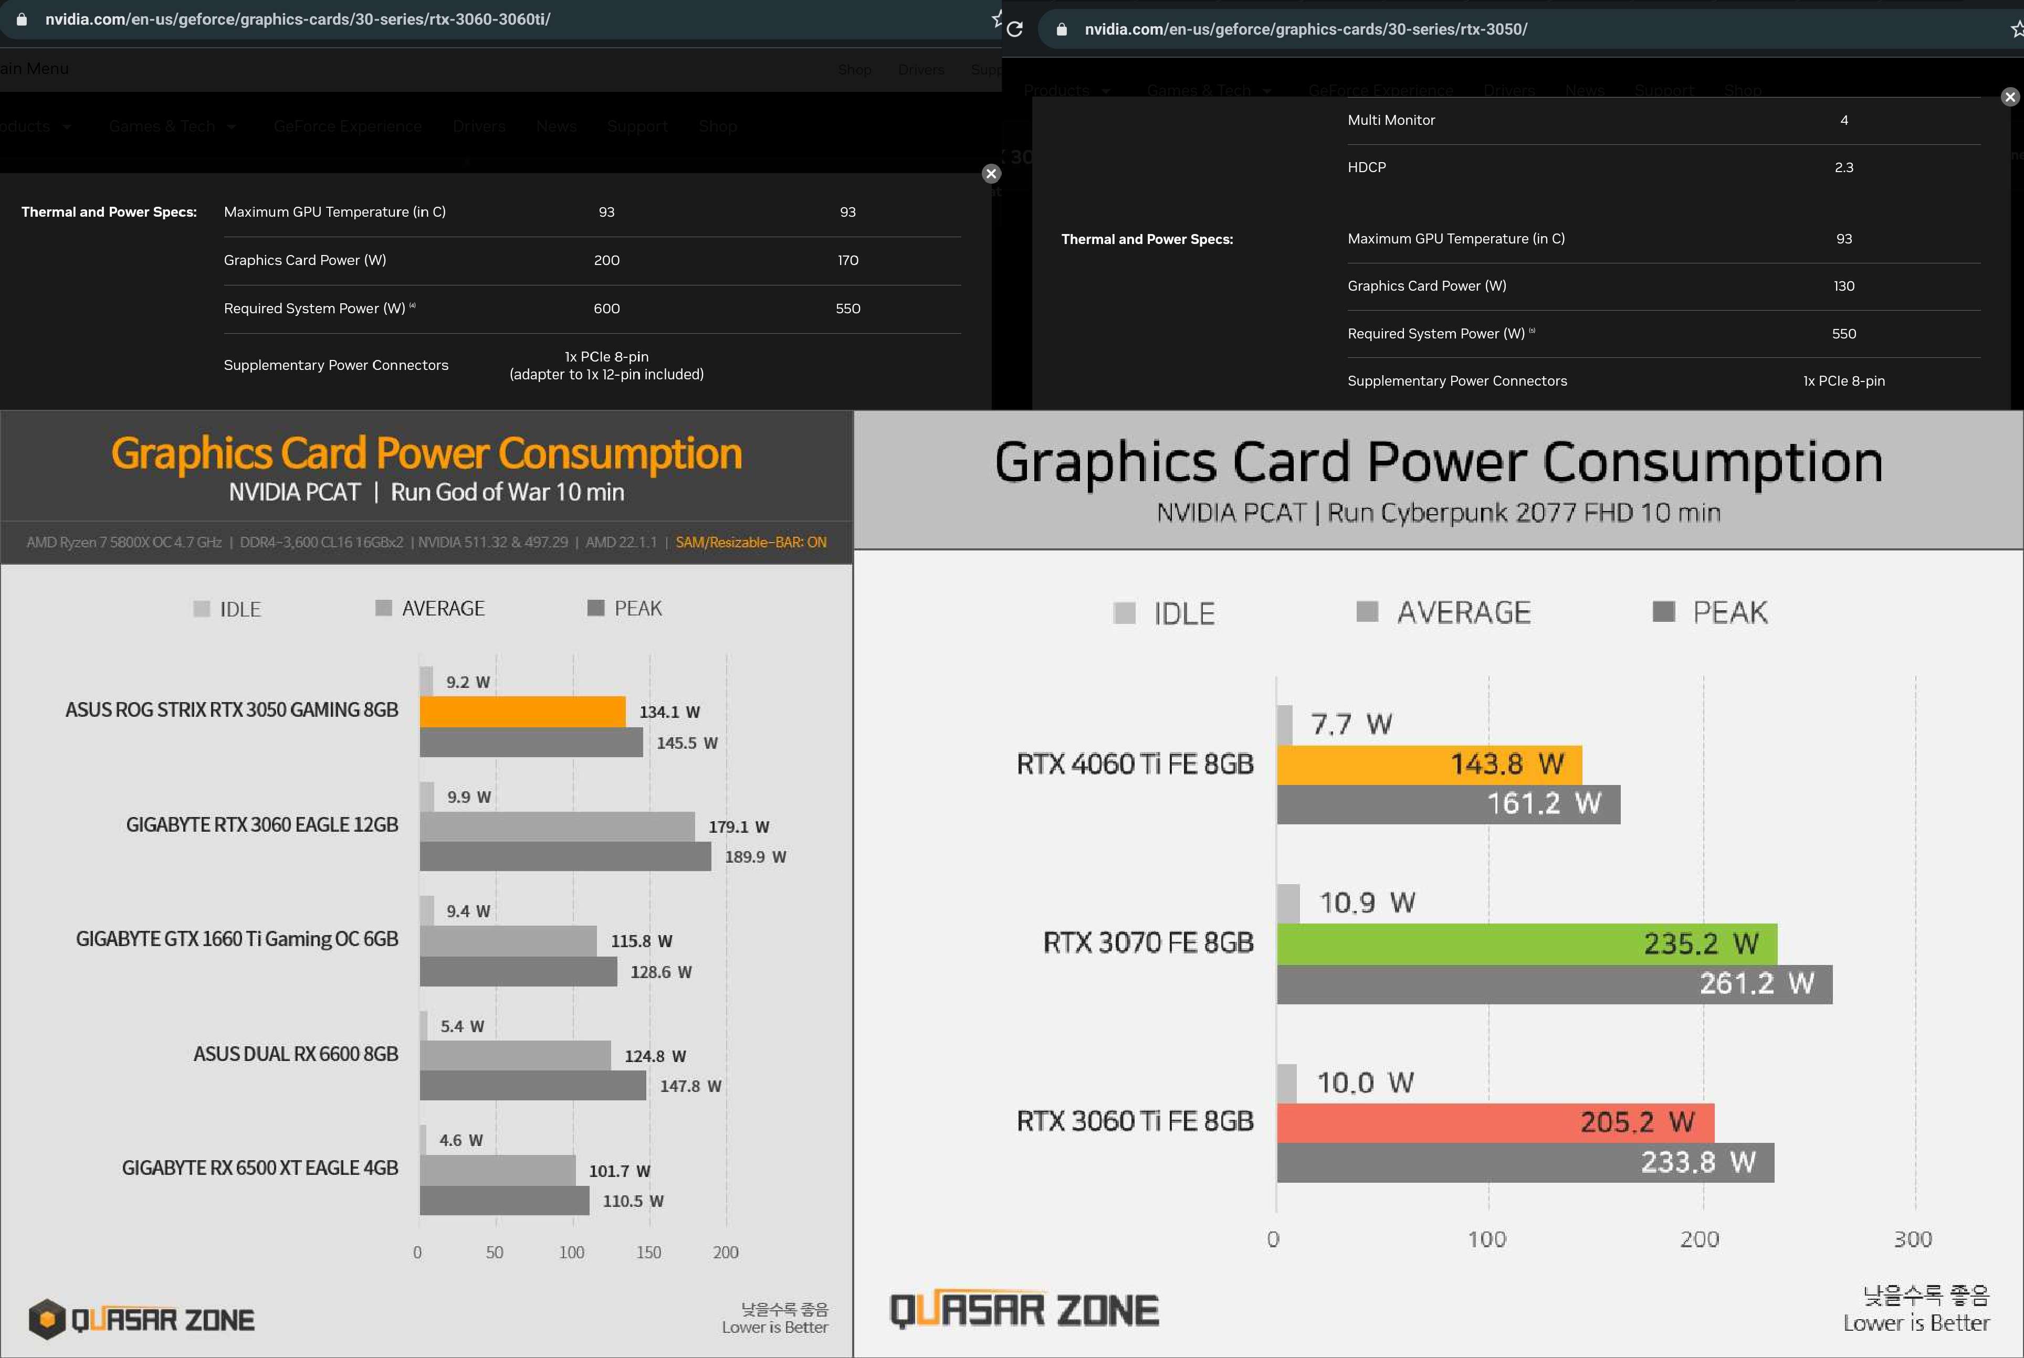Click the gray 261.2 W peak bar
The width and height of the screenshot is (2024, 1358).
pos(1555,984)
